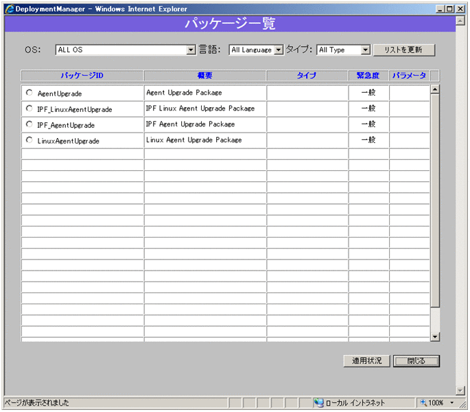Open the 100% zoom level control
Screen dimensions: 470x412
436,403
